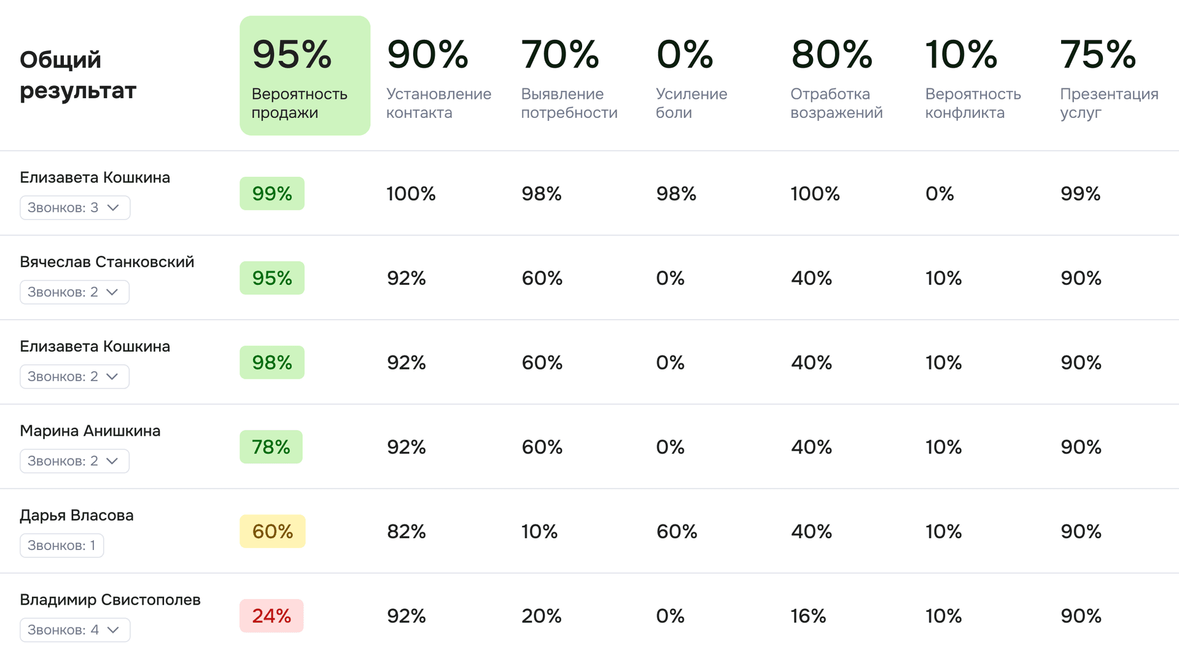Expand the Звонков: 3 call list
The image size is (1179, 658).
[x=75, y=207]
